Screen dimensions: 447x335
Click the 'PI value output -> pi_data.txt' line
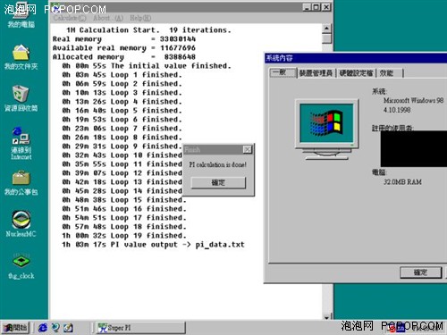(153, 245)
